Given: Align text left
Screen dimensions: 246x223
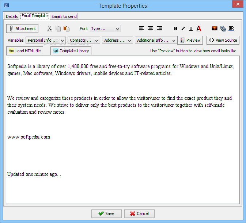Looking at the screenshot, I should tap(141, 29).
